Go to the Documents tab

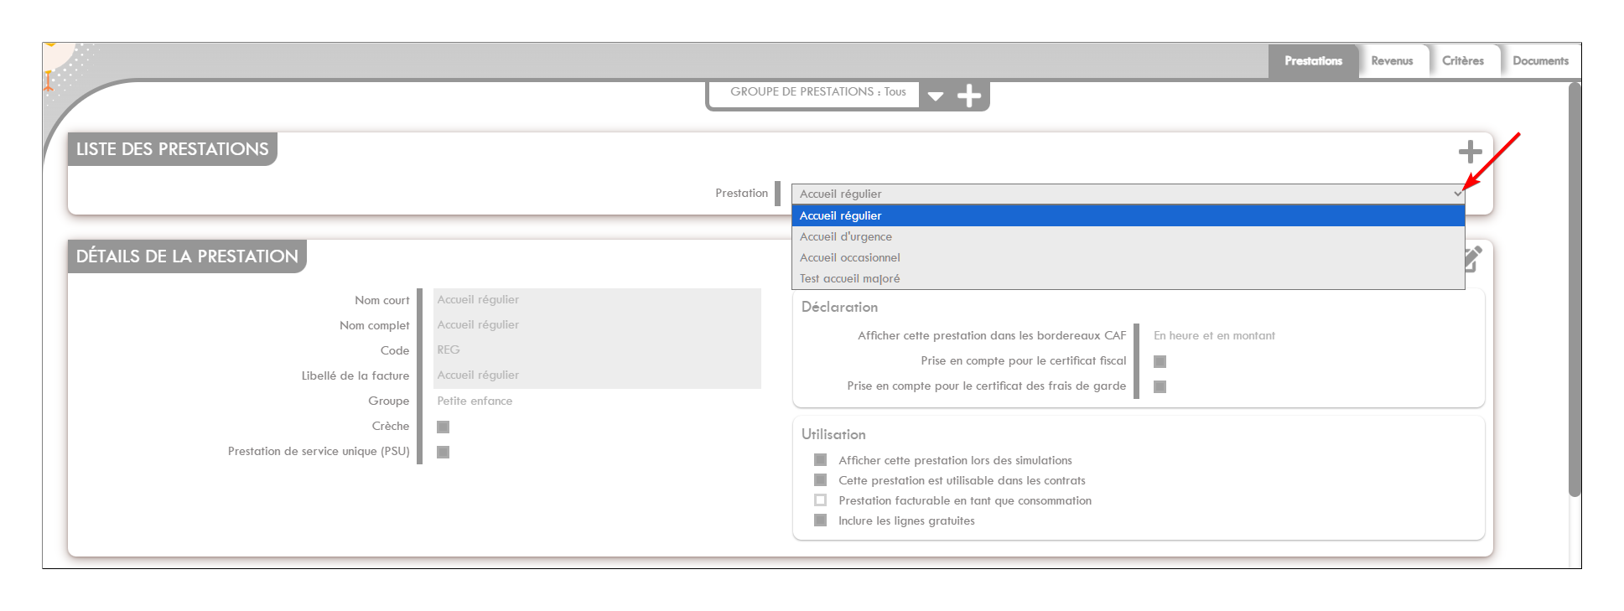coord(1540,61)
